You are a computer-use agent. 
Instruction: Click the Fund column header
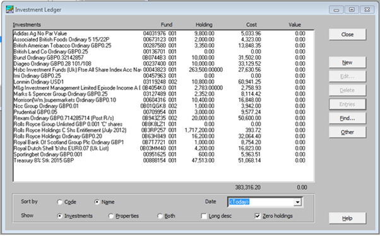(167, 25)
